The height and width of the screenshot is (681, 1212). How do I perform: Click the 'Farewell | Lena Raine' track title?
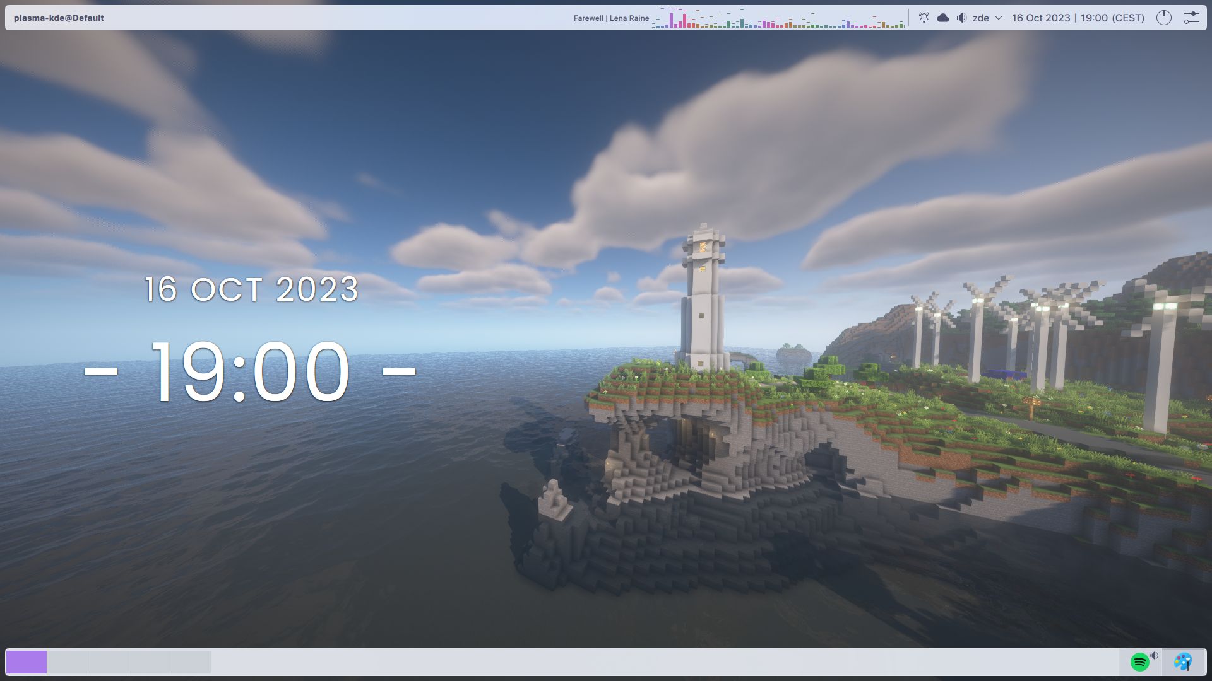(x=611, y=18)
